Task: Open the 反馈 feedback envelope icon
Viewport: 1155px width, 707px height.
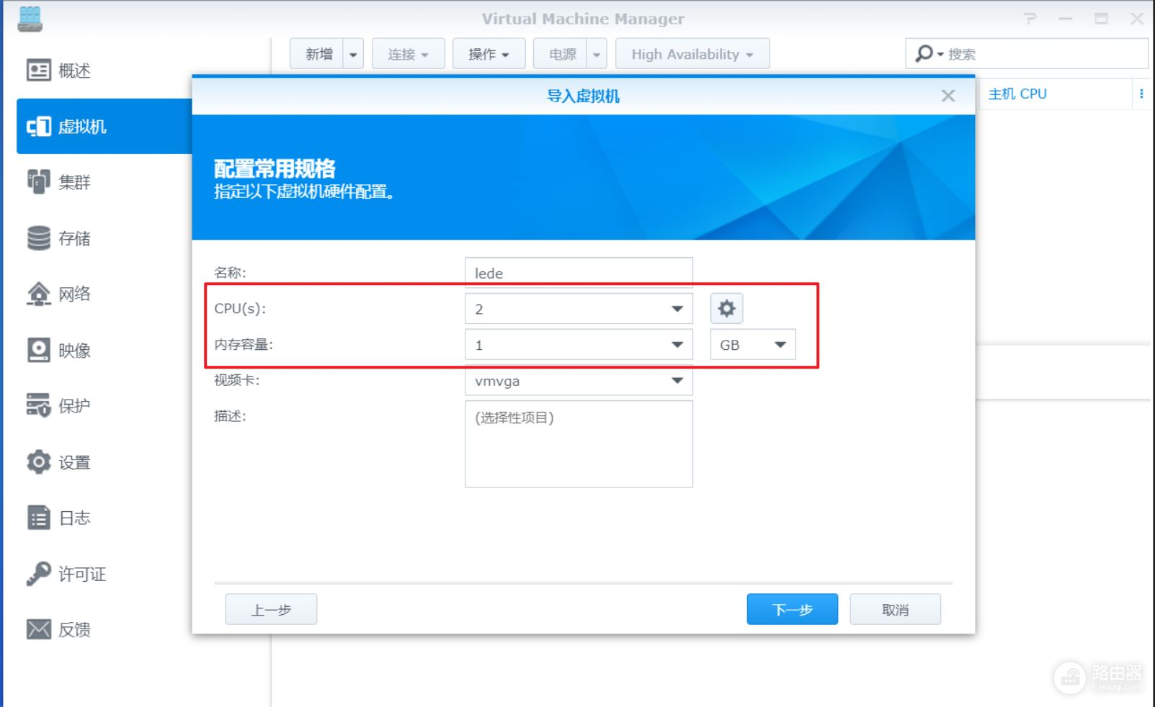Action: (x=39, y=629)
